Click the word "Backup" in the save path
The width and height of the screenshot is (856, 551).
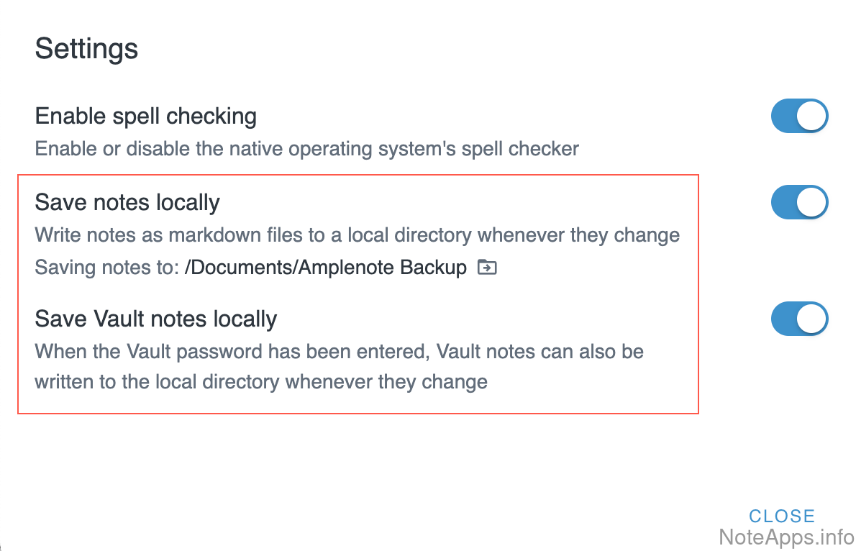(434, 268)
